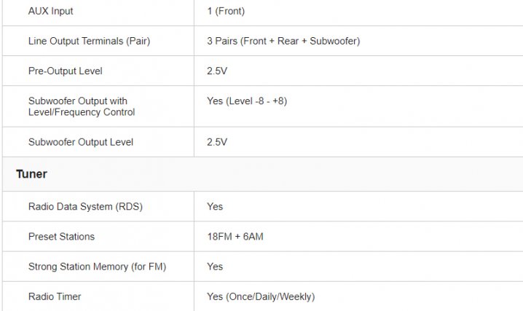Viewport: 523px width, 311px height.
Task: Click the AUX Input label
Action: point(51,12)
